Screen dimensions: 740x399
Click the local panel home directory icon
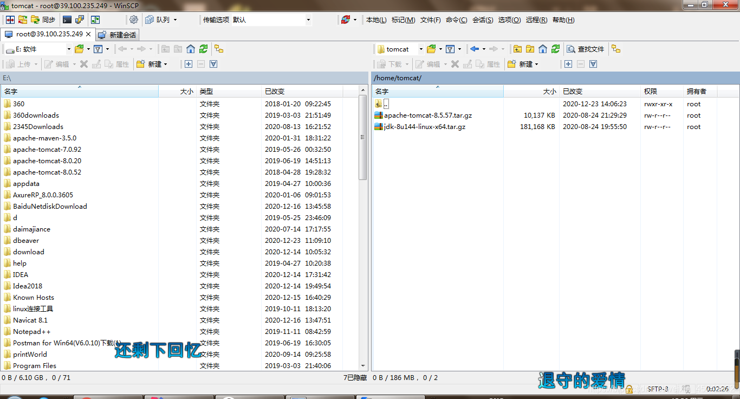191,49
